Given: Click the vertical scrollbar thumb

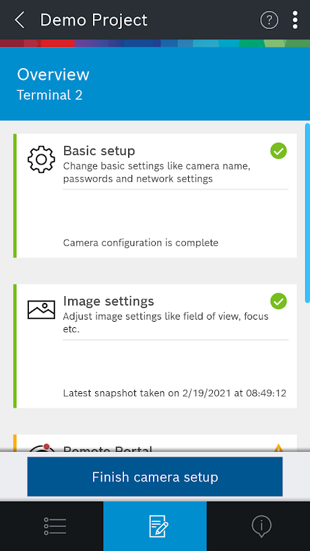Looking at the screenshot, I should [x=307, y=213].
